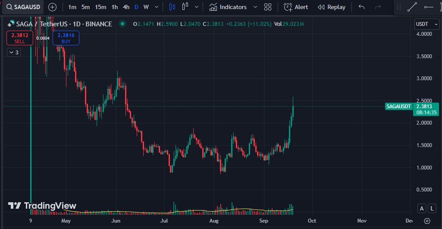The width and height of the screenshot is (442, 229).
Task: Click the undo arrow
Action: [362, 7]
